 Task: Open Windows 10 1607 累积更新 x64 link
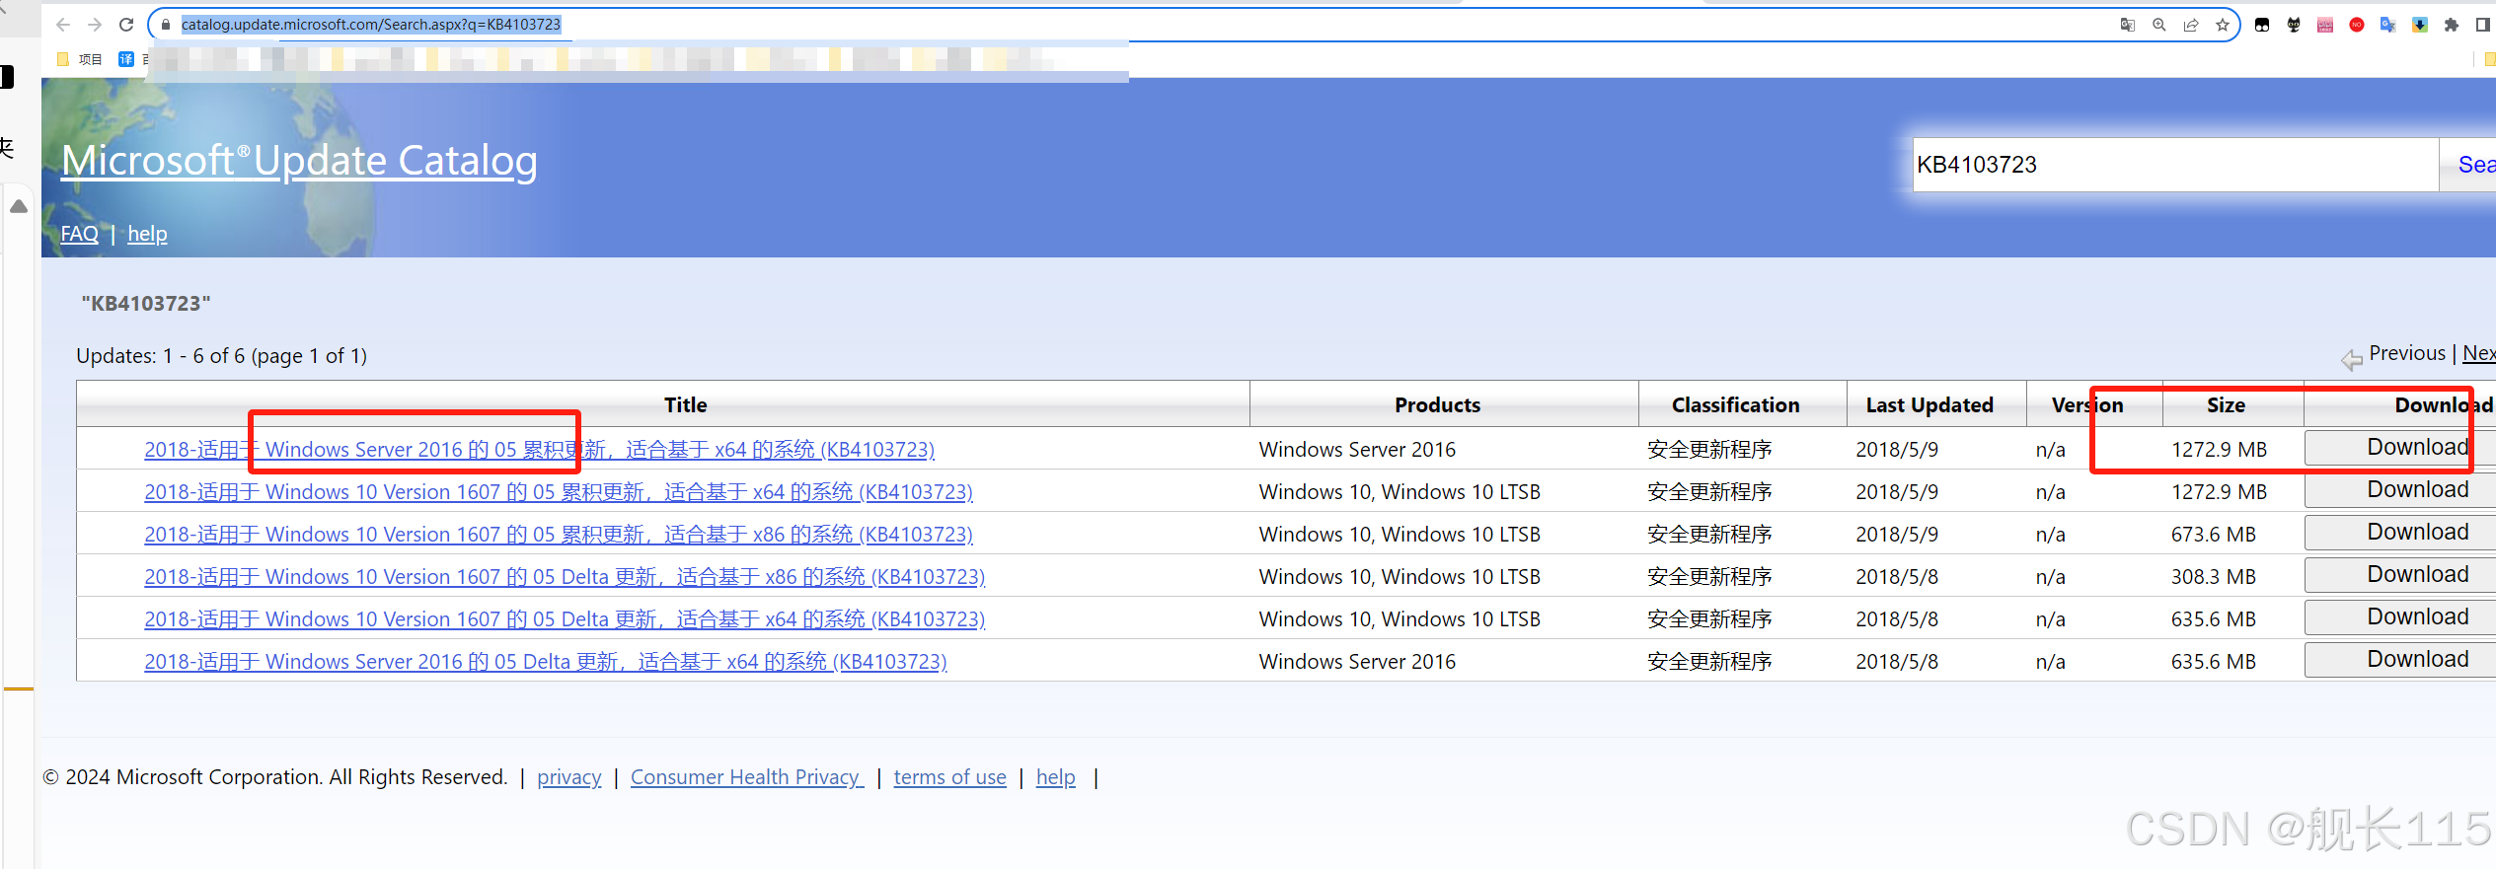[559, 492]
